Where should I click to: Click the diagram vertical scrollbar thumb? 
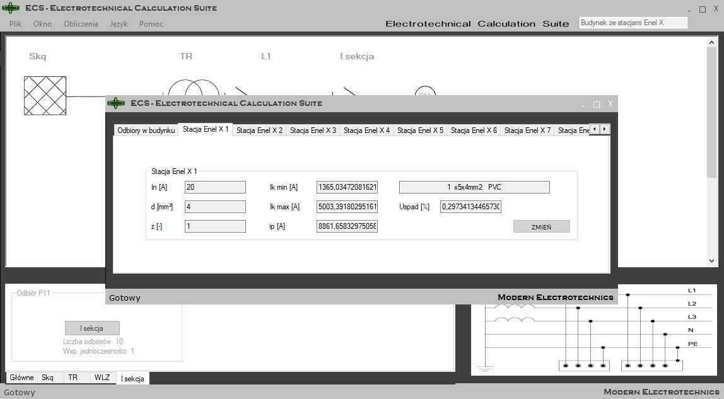pos(711,112)
